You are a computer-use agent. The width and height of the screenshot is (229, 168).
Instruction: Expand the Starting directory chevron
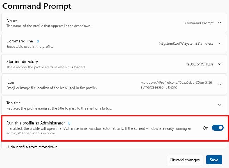tap(219, 64)
